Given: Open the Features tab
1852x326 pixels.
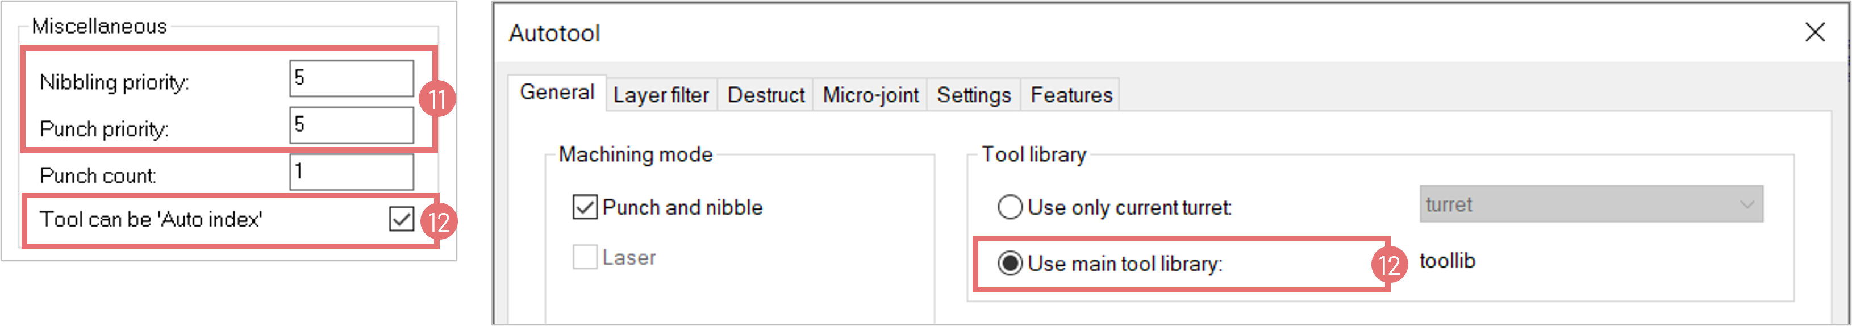Looking at the screenshot, I should [x=1070, y=95].
